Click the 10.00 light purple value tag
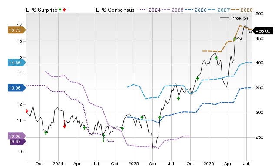Viewport: 278px width, 166px height. pos(17,136)
